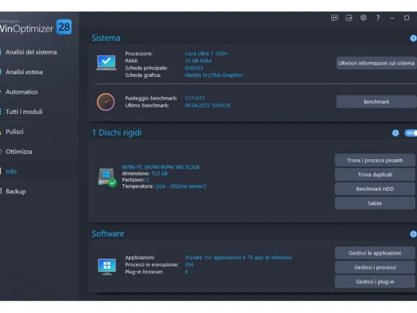Screen dimensions: 417x313
Task: Click the laptop checkmark system icon
Action: [106, 63]
